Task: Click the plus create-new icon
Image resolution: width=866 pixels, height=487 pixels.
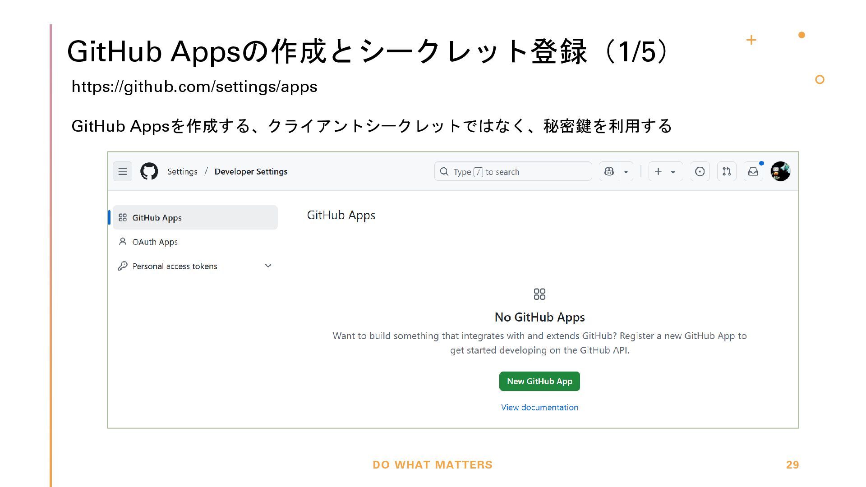Action: 658,171
